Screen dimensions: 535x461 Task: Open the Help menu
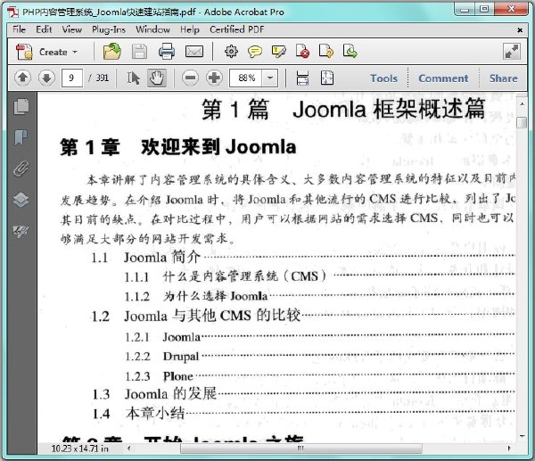pyautogui.click(x=190, y=29)
